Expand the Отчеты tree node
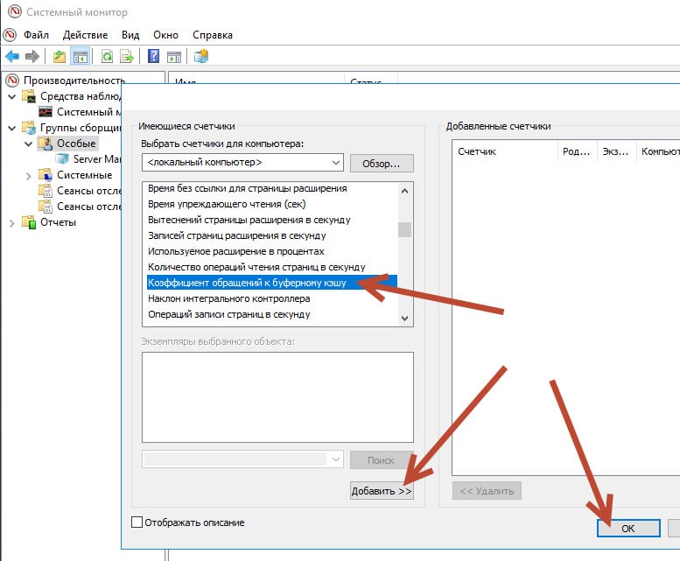This screenshot has height=561, width=680. (x=11, y=222)
